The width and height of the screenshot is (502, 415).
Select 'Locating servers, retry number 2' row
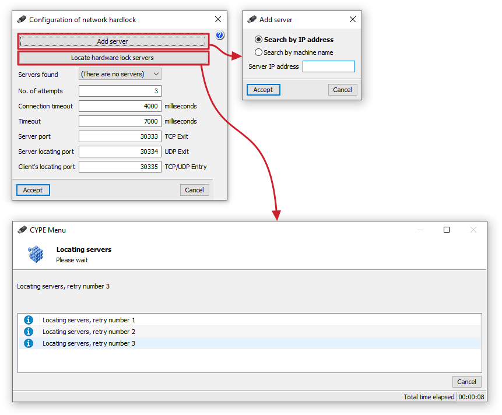click(x=250, y=332)
